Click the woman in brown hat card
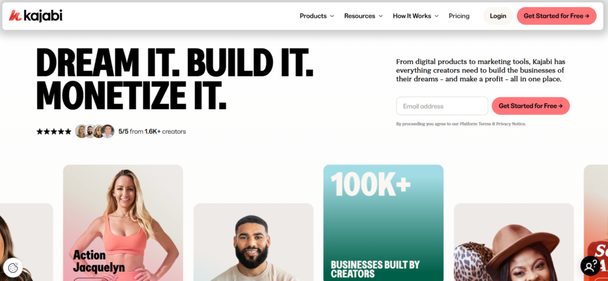The width and height of the screenshot is (608, 281). coord(514,242)
